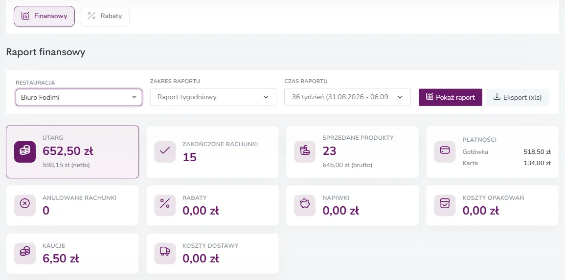Image resolution: width=565 pixels, height=280 pixels.
Task: Click the Zakończone rachunki count 15
Action: 189,157
